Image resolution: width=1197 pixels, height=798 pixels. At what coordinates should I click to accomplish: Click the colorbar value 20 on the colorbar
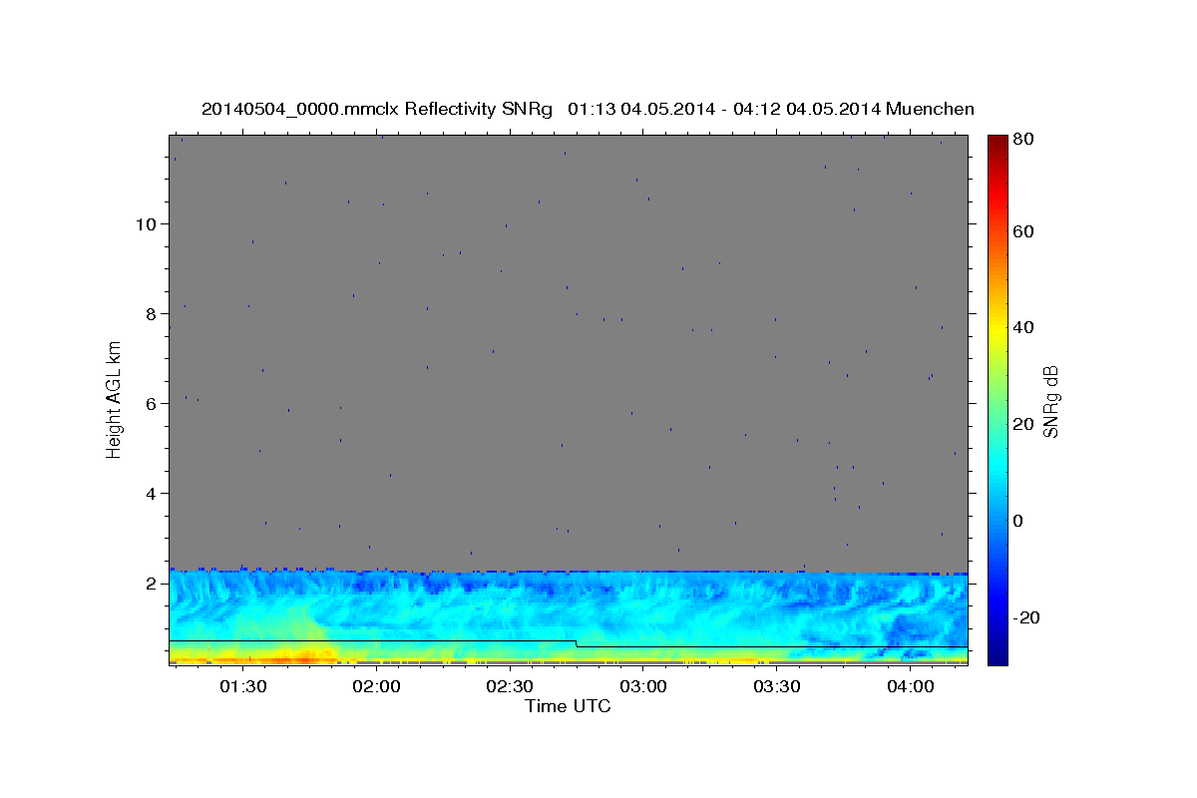coord(1022,424)
